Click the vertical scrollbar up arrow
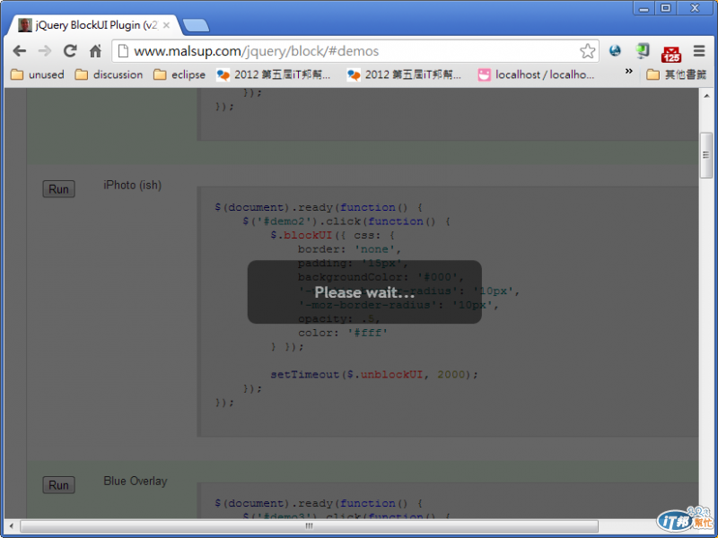The width and height of the screenshot is (718, 538). (706, 96)
